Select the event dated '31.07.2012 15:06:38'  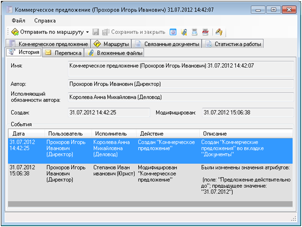[x=150, y=182]
